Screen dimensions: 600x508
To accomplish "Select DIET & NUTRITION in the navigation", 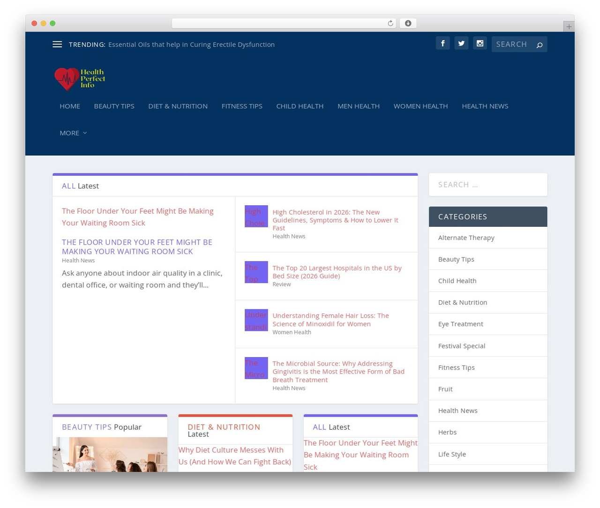I will (x=178, y=106).
